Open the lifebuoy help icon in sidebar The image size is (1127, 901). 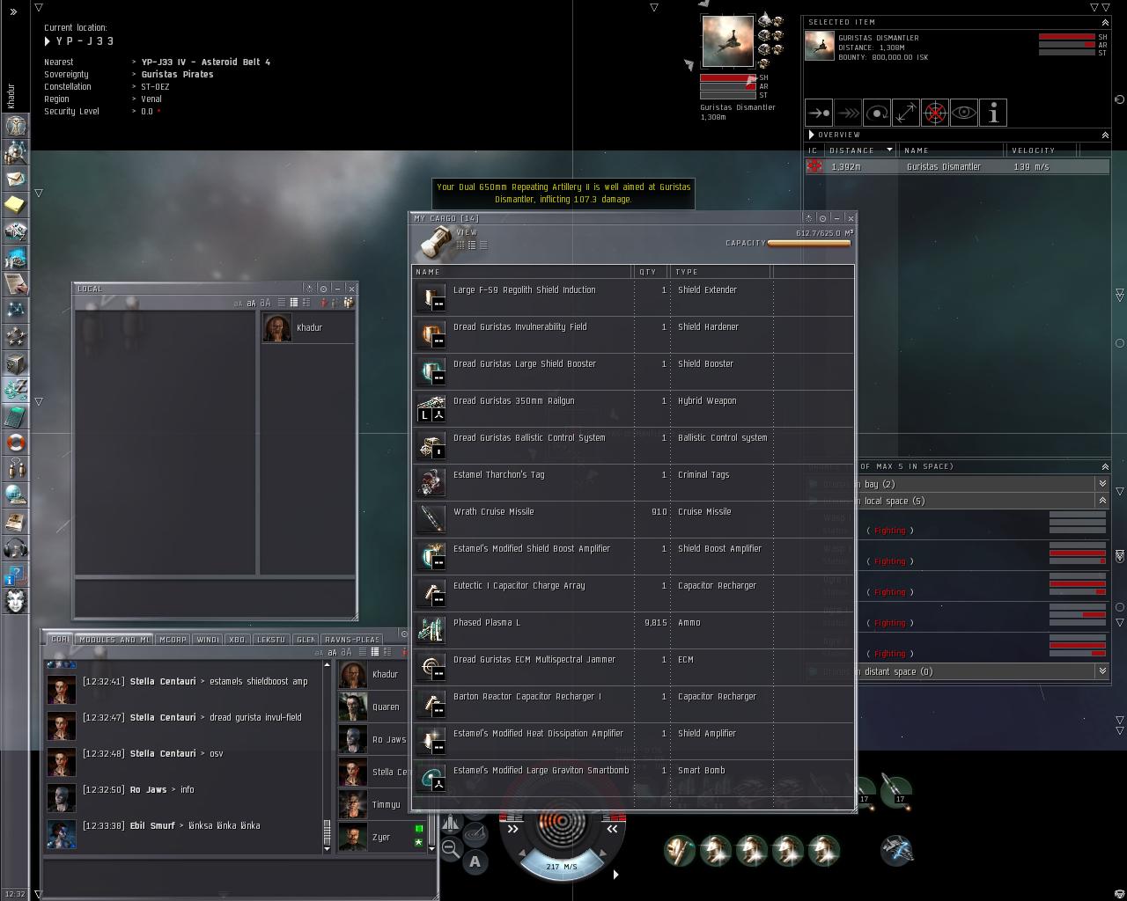pyautogui.click(x=16, y=442)
